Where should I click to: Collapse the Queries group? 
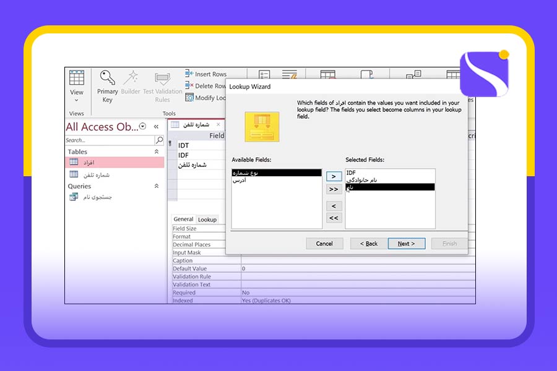point(157,186)
